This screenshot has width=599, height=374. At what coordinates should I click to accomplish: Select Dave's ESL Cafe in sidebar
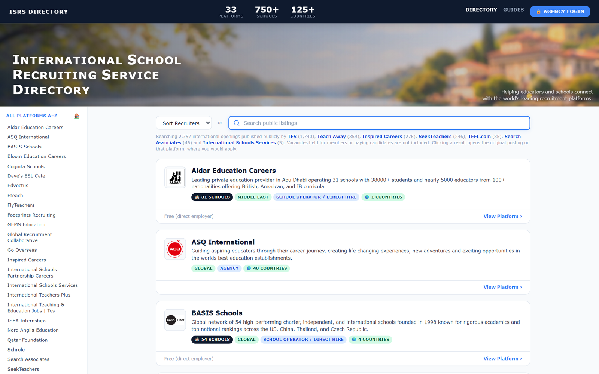(26, 176)
